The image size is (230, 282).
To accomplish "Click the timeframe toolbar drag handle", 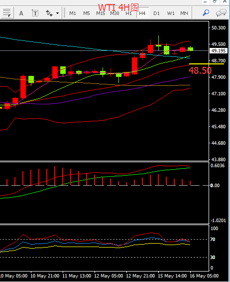I will [64, 13].
